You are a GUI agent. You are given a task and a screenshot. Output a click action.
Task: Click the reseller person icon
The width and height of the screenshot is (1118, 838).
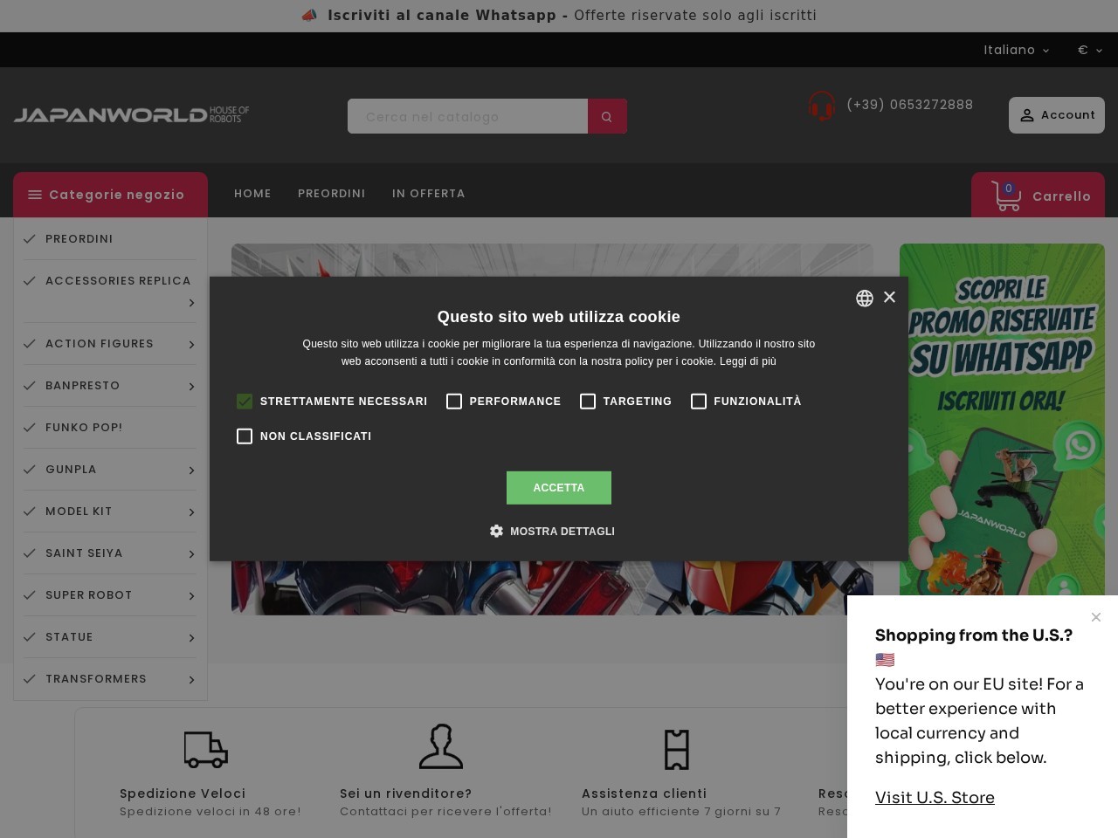click(441, 747)
